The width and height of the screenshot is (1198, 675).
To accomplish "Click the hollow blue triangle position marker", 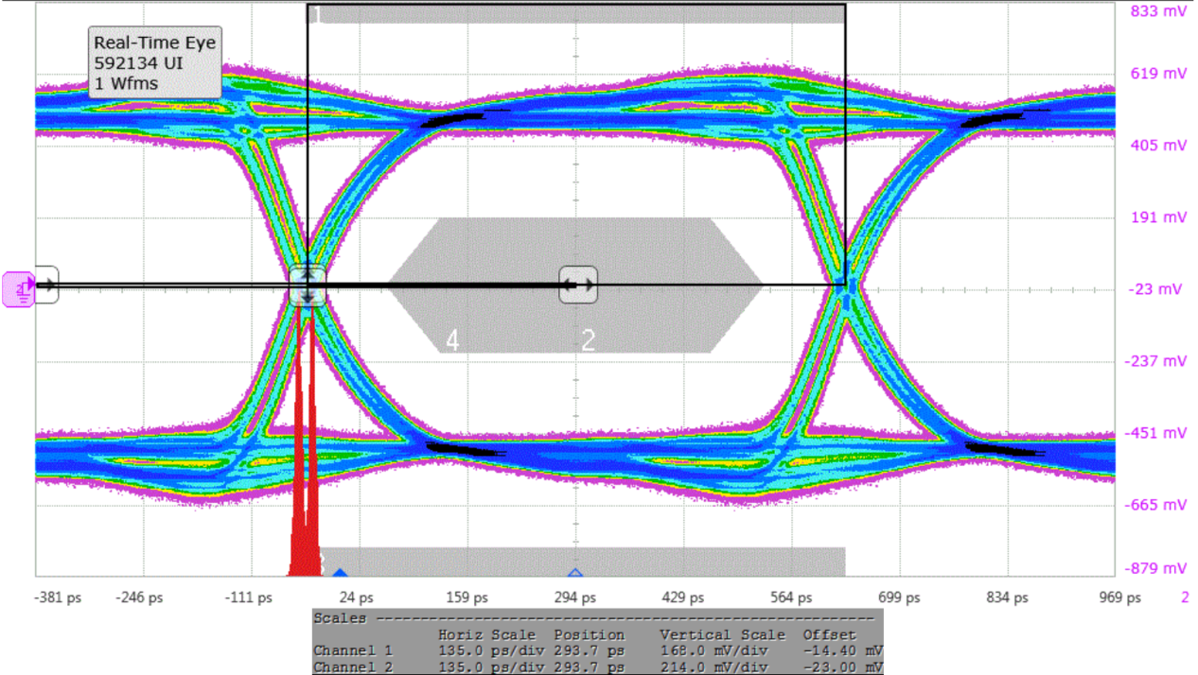I will (574, 573).
